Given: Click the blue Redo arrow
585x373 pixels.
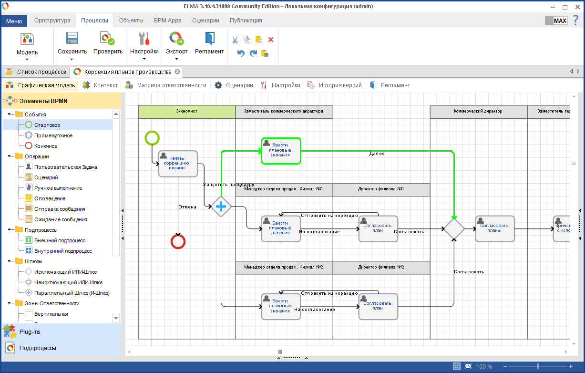Looking at the screenshot, I should (x=253, y=53).
